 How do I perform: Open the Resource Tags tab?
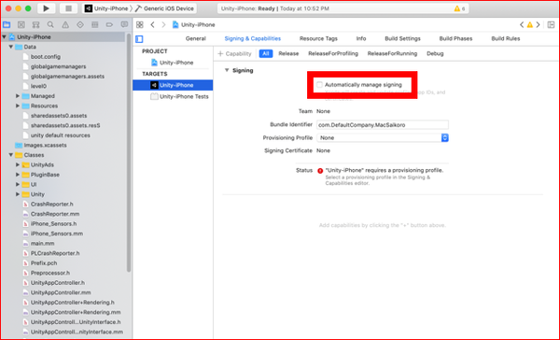tap(318, 38)
